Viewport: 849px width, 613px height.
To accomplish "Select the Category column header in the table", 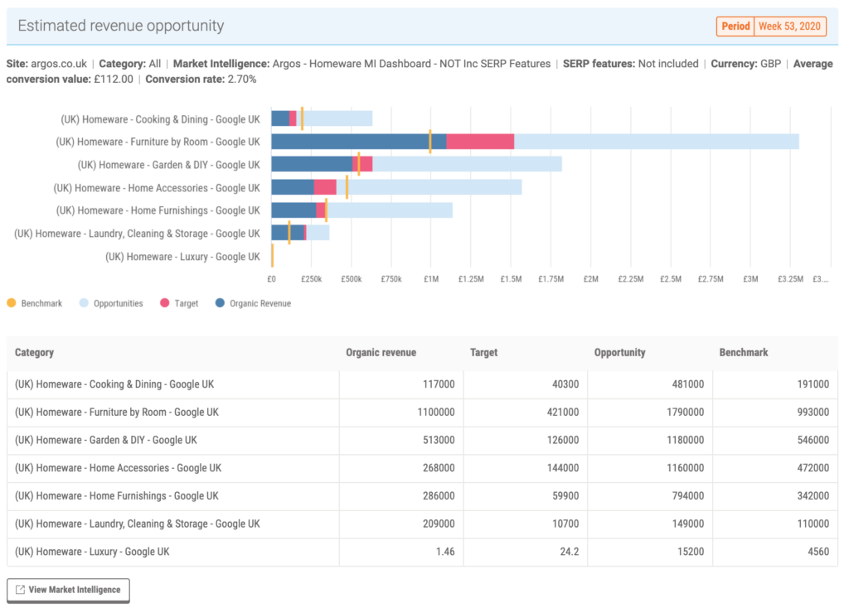I will (33, 352).
